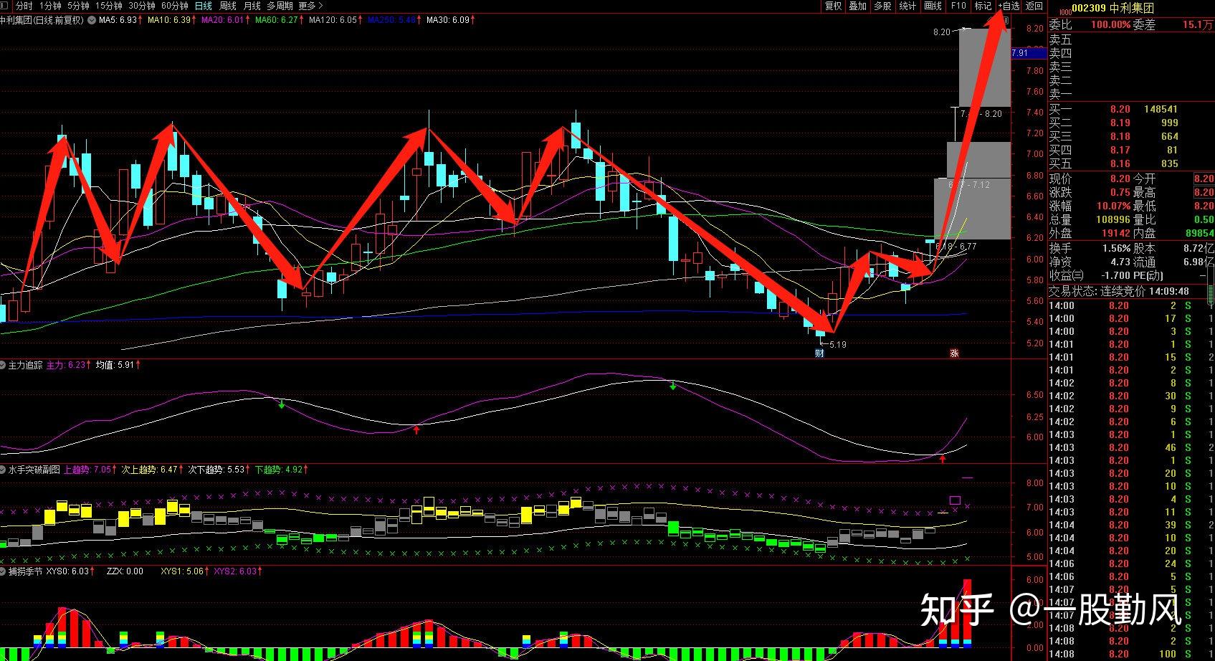Select the 1分钟 period tab

49,6
